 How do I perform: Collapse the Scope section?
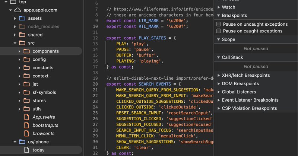click(x=219, y=39)
